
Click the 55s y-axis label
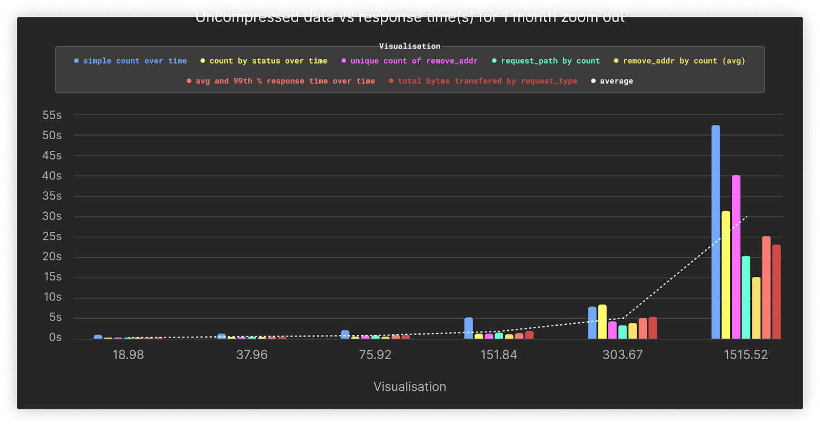point(52,115)
